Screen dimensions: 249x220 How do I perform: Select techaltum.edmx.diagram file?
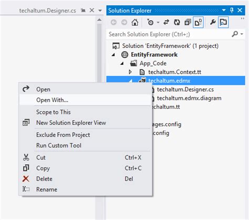pos(189,98)
